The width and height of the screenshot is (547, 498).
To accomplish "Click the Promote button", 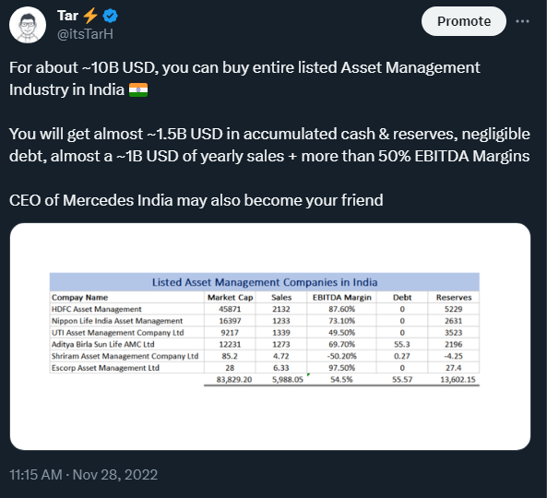I will click(464, 21).
